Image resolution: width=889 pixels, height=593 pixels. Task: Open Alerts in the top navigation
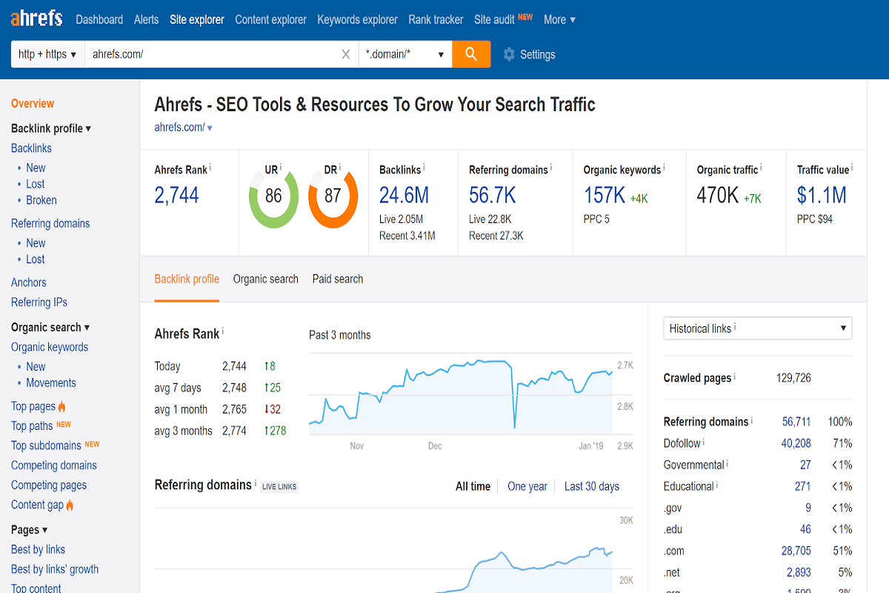pyautogui.click(x=147, y=20)
